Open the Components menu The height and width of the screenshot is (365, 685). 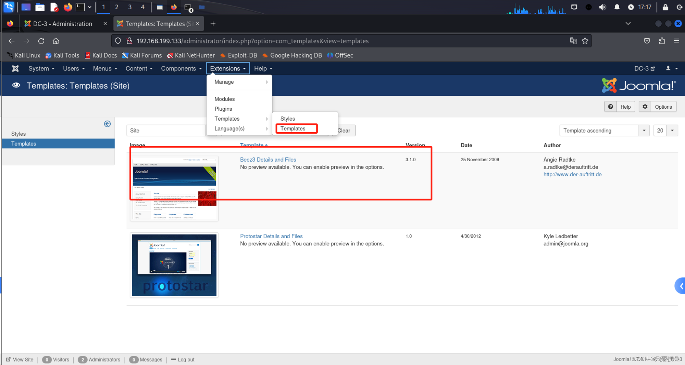point(182,68)
